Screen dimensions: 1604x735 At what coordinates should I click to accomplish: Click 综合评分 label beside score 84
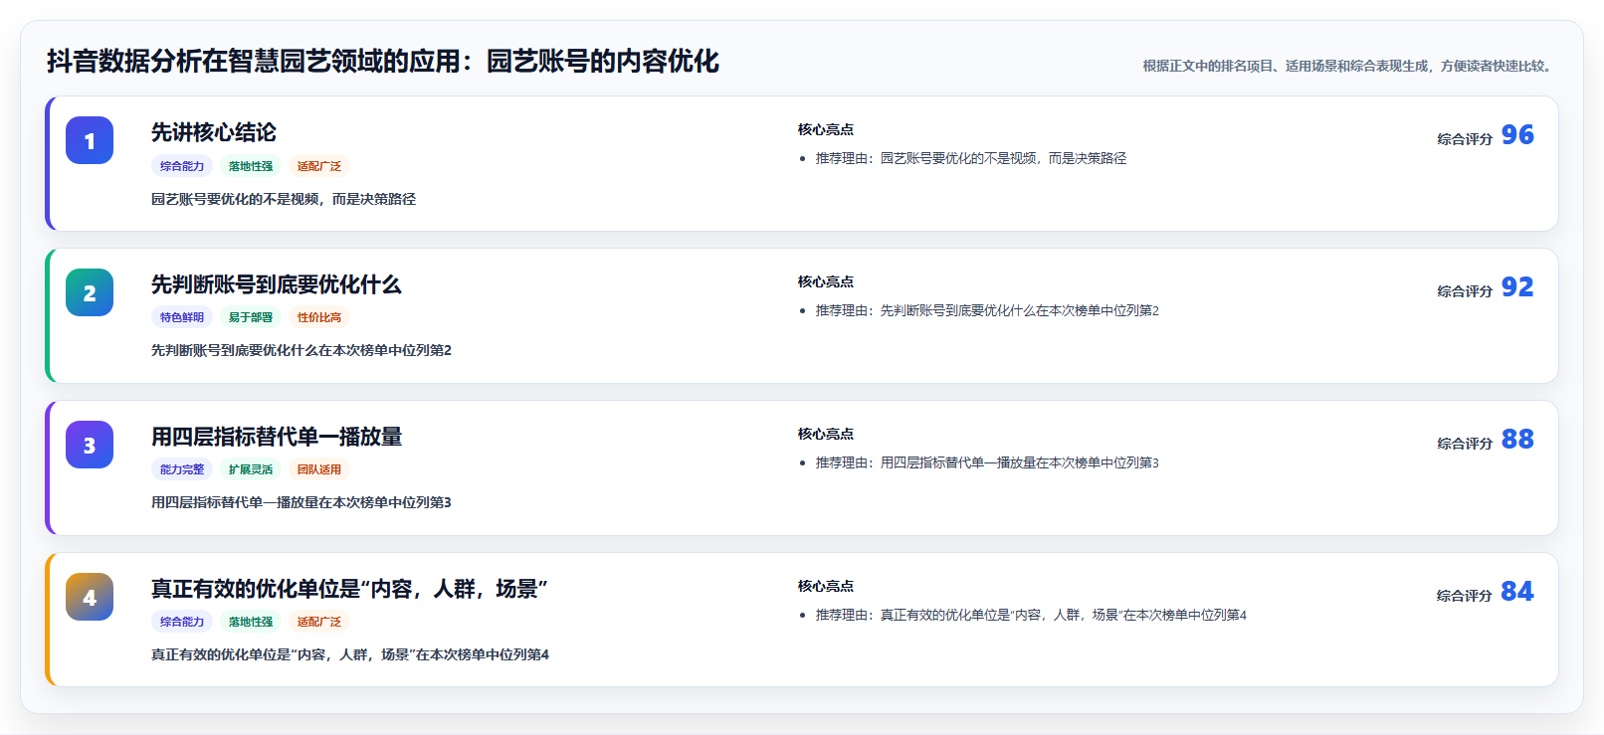[x=1465, y=596]
